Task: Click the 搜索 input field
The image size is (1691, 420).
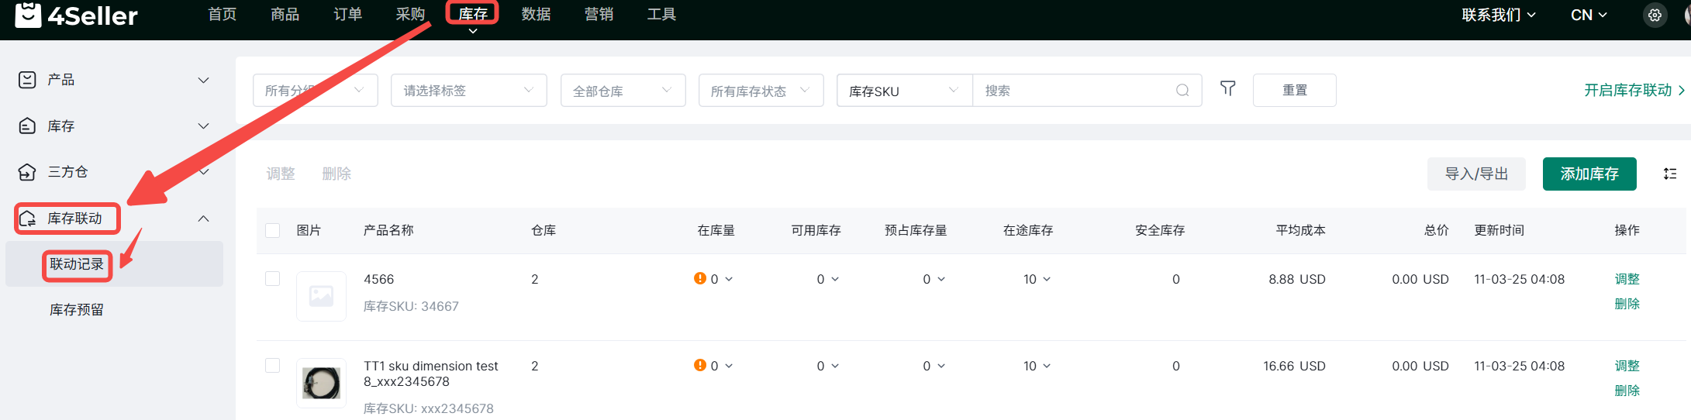Action: (1074, 91)
